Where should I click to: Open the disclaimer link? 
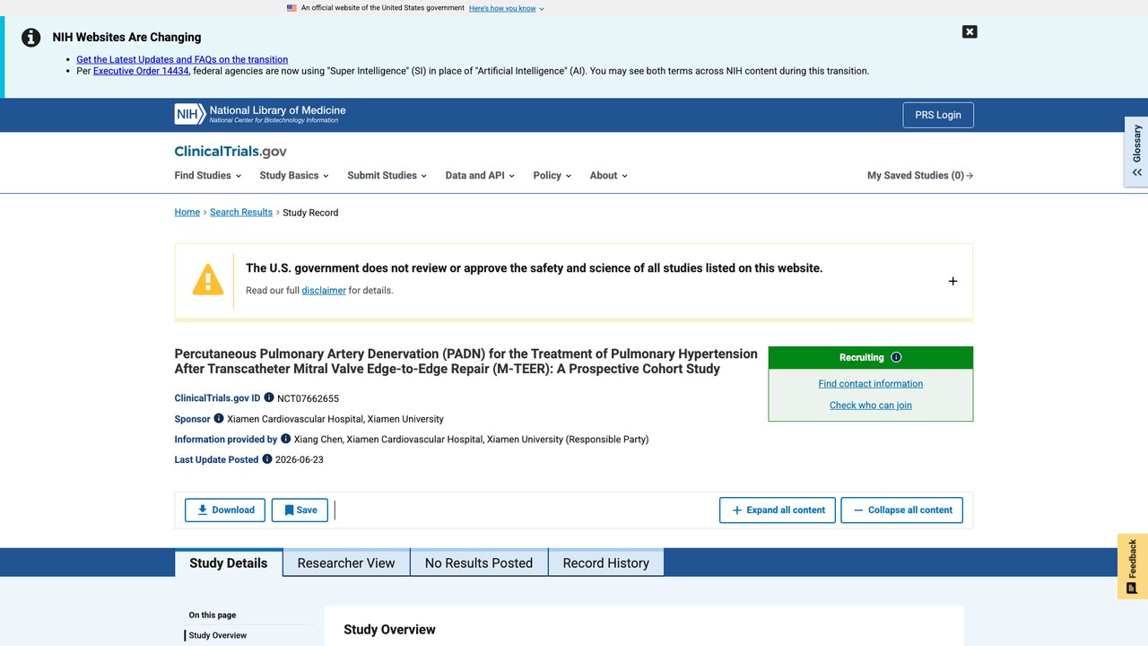(x=324, y=291)
